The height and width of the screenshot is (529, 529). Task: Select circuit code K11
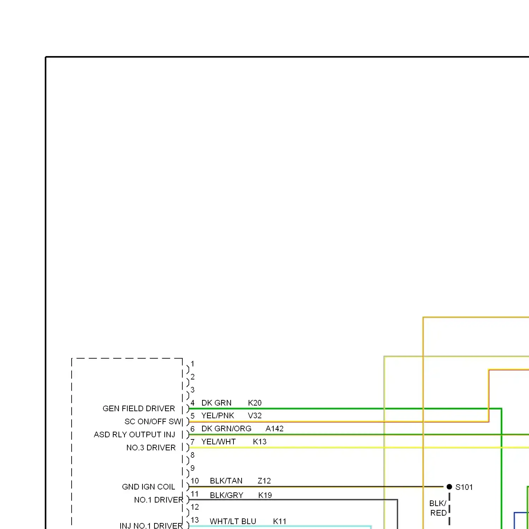(280, 521)
